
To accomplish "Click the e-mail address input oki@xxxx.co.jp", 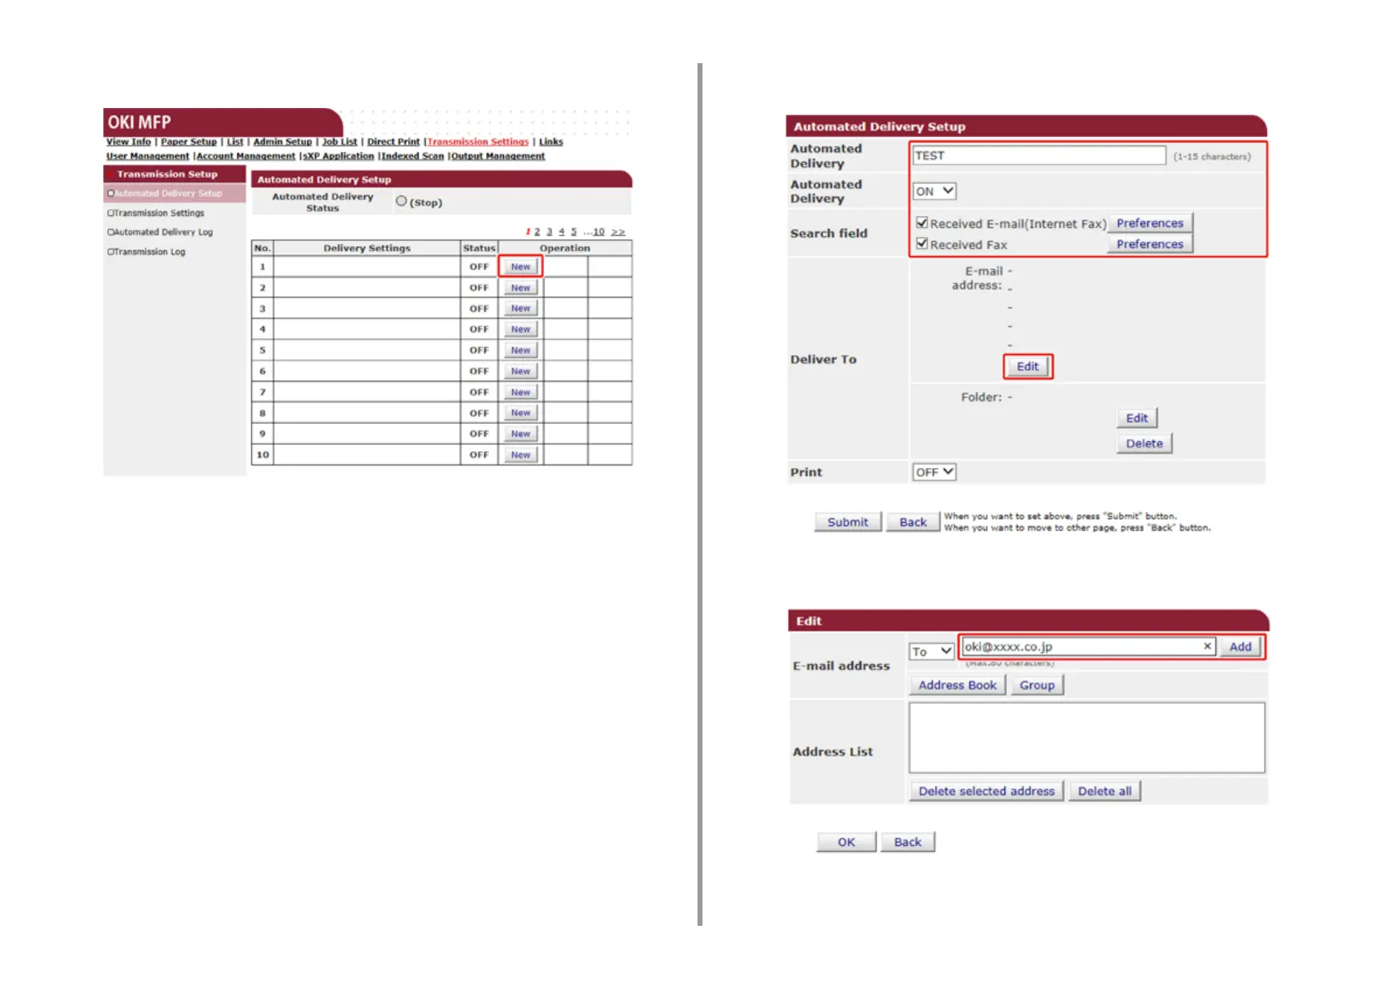I will pos(1089,647).
